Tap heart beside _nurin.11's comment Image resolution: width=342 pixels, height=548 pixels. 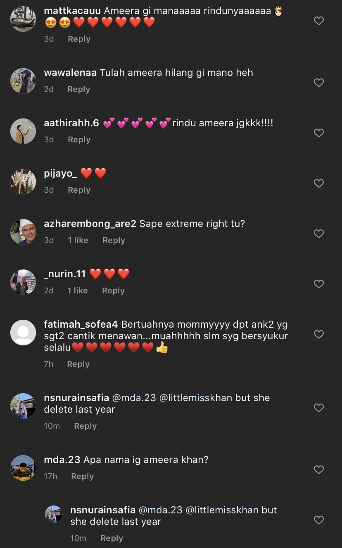click(x=318, y=284)
